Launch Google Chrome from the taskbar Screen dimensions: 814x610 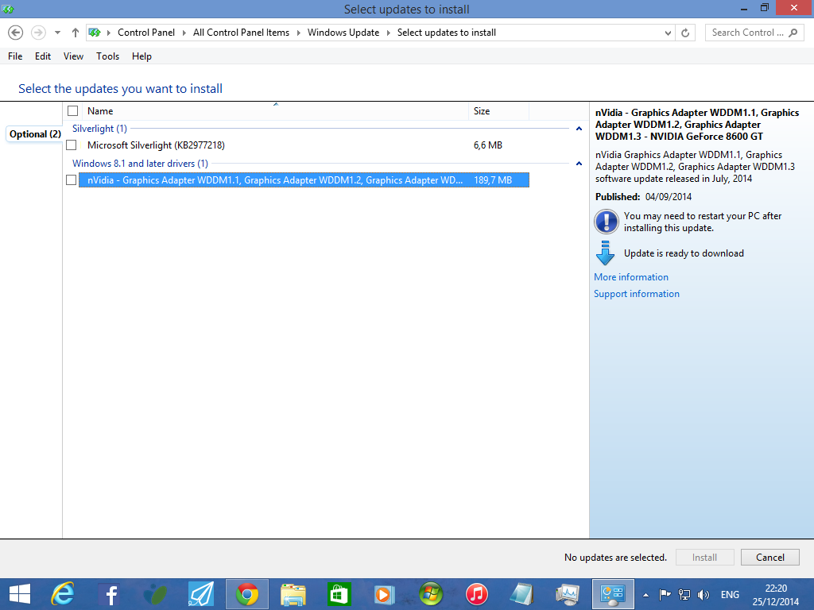click(x=246, y=594)
